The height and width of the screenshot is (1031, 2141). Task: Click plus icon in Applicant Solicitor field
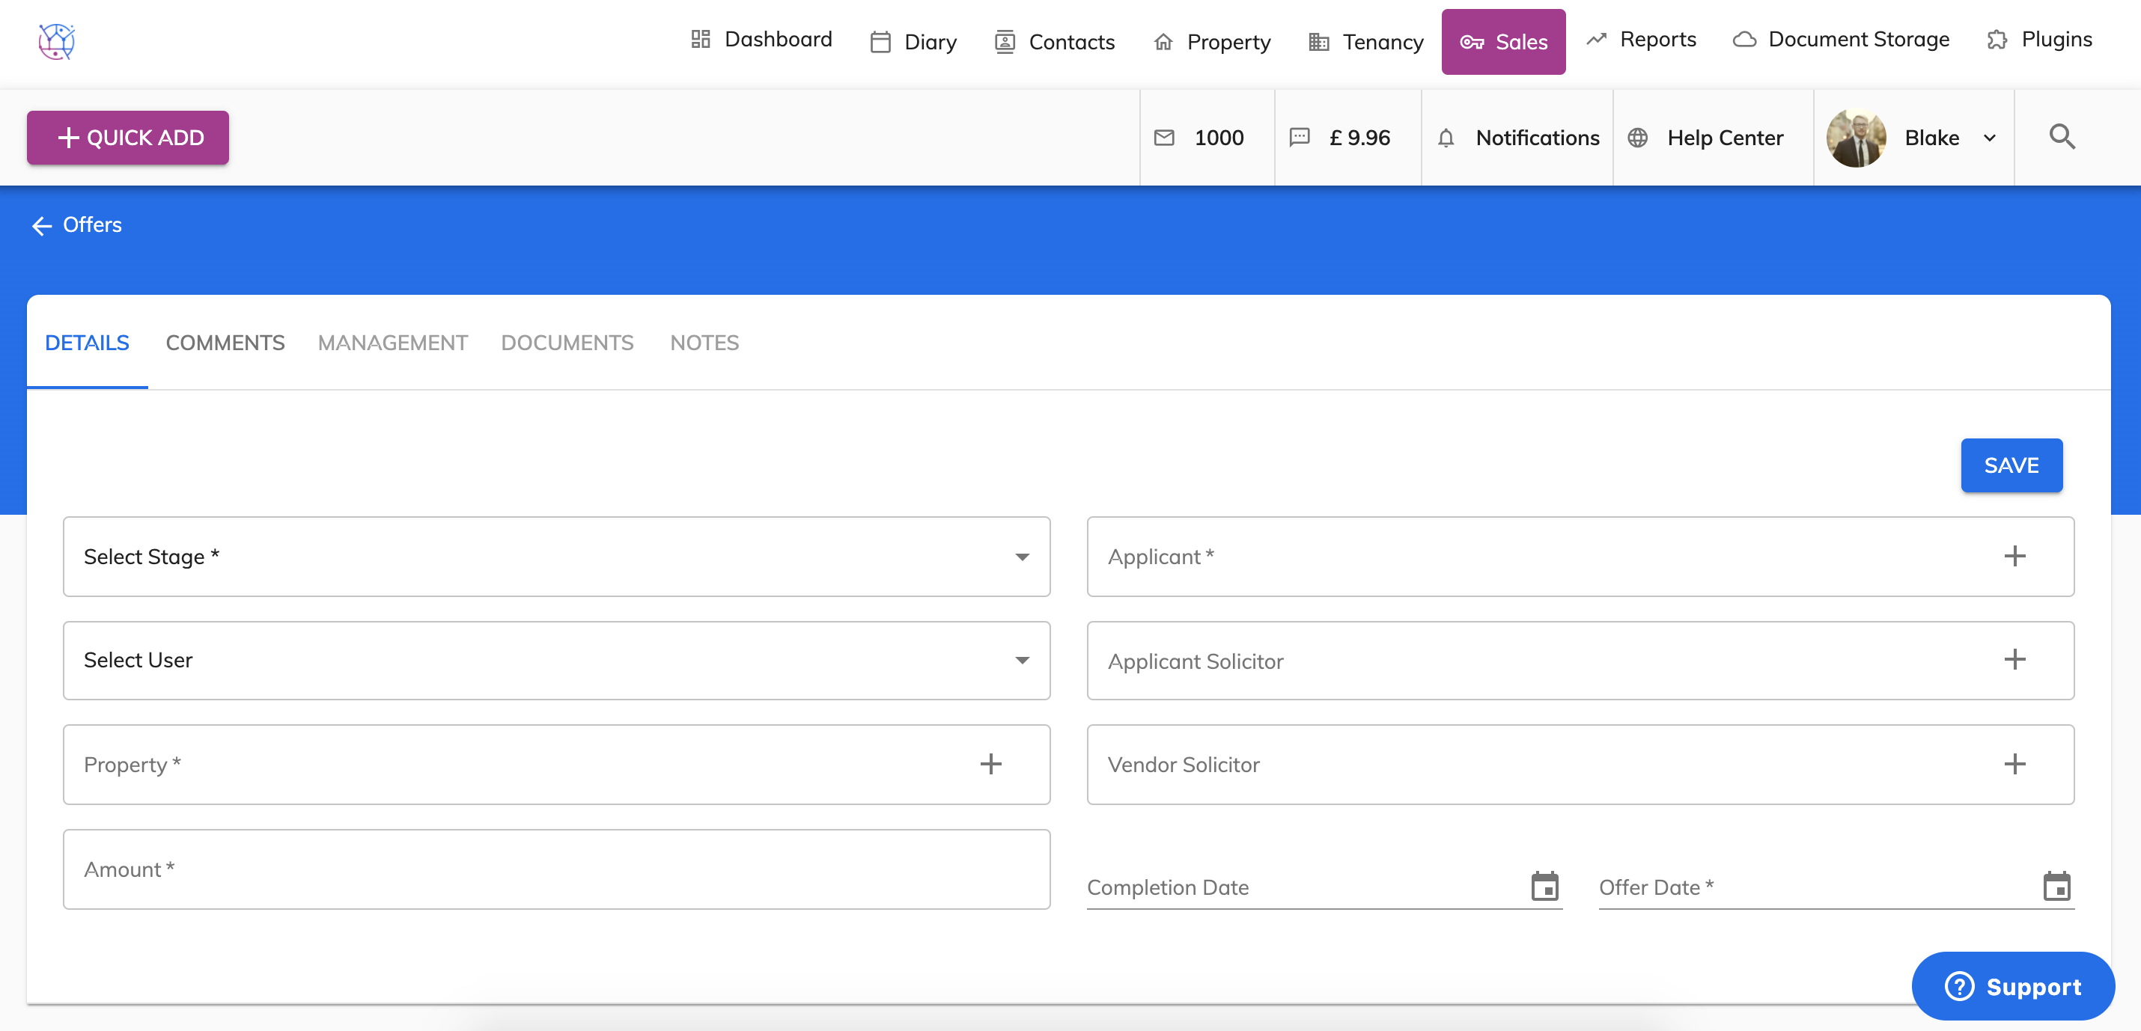2014,660
